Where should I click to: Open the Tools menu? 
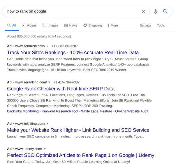tap(161, 25)
